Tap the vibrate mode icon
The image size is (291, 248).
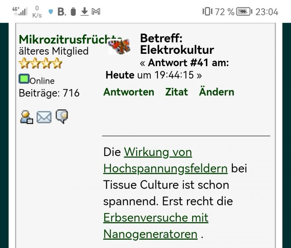point(206,12)
